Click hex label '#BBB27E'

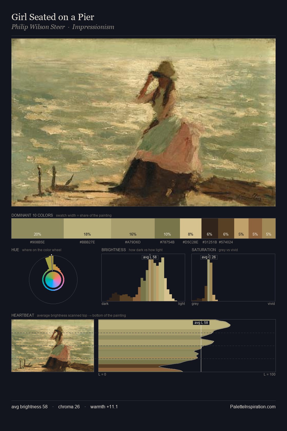87,242
